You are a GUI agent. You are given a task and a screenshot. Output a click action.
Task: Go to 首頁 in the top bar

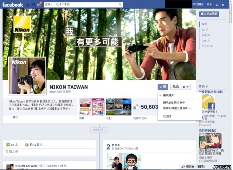tap(210, 4)
